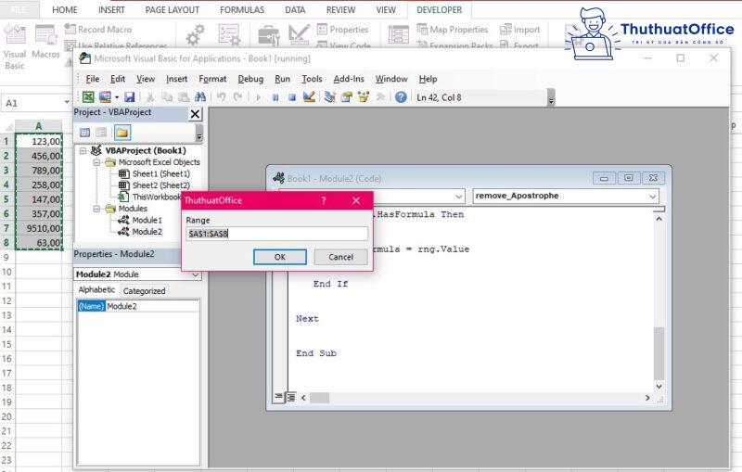
Task: Open the Project Explorer toolbar icon
Action: point(330,97)
